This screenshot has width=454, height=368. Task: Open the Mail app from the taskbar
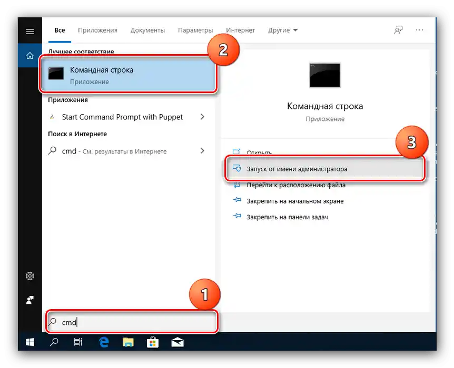click(x=177, y=342)
